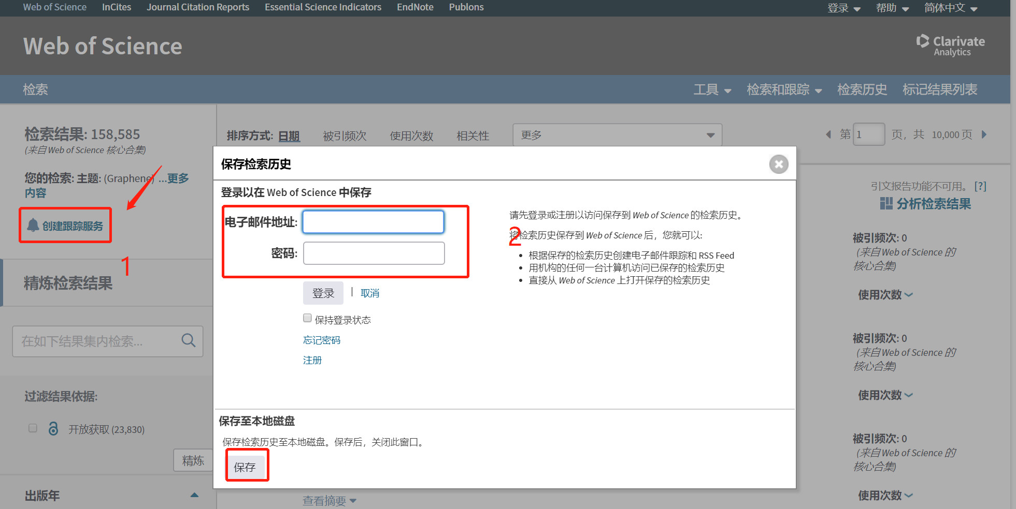Click the next page arrow icon
Screen dimensions: 1016x509
coord(984,134)
